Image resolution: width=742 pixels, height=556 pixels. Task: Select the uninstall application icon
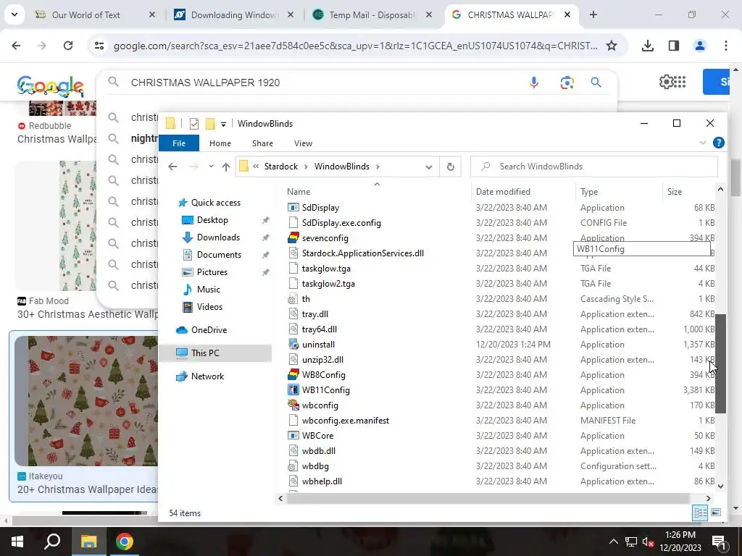[293, 345]
